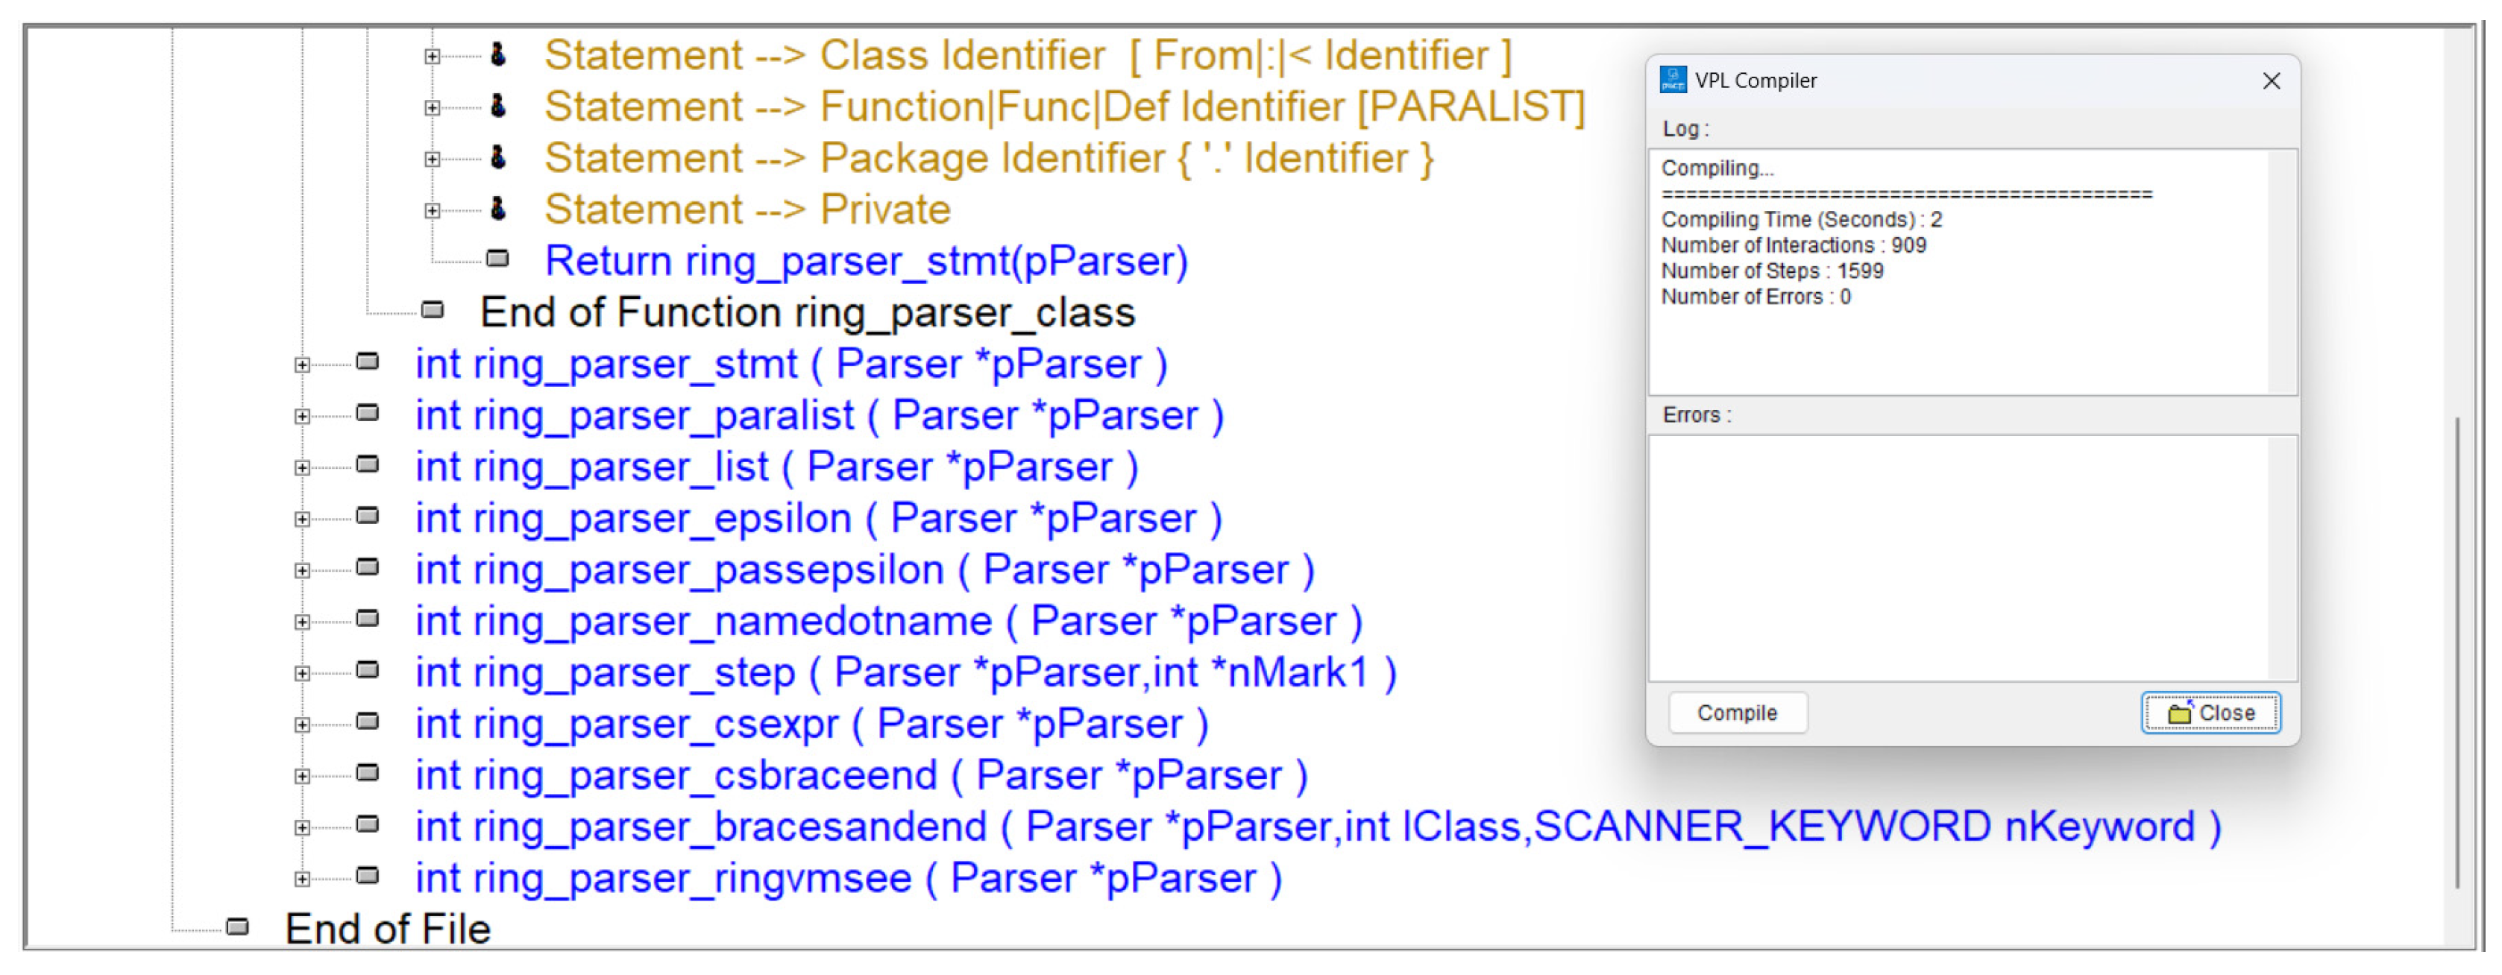Expand the Statement Private tree node
2502x975 pixels.
point(433,212)
